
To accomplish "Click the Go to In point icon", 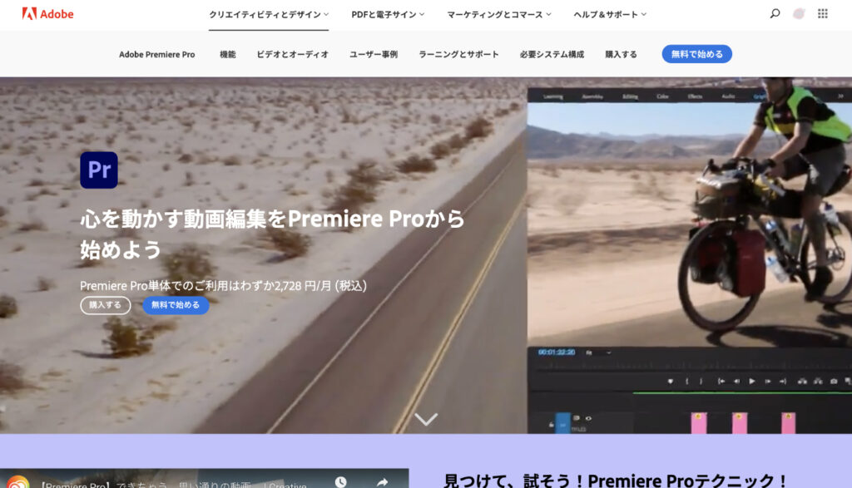I will tap(721, 381).
